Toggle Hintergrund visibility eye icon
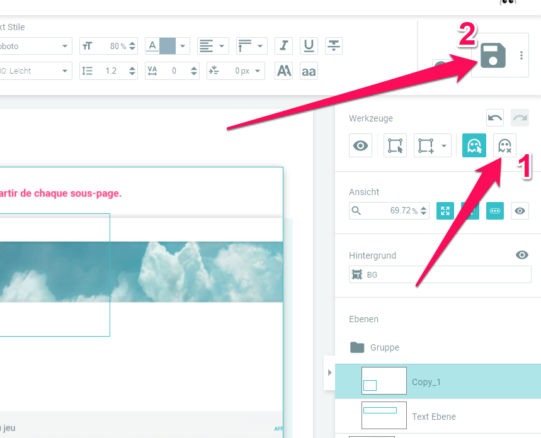 (521, 255)
